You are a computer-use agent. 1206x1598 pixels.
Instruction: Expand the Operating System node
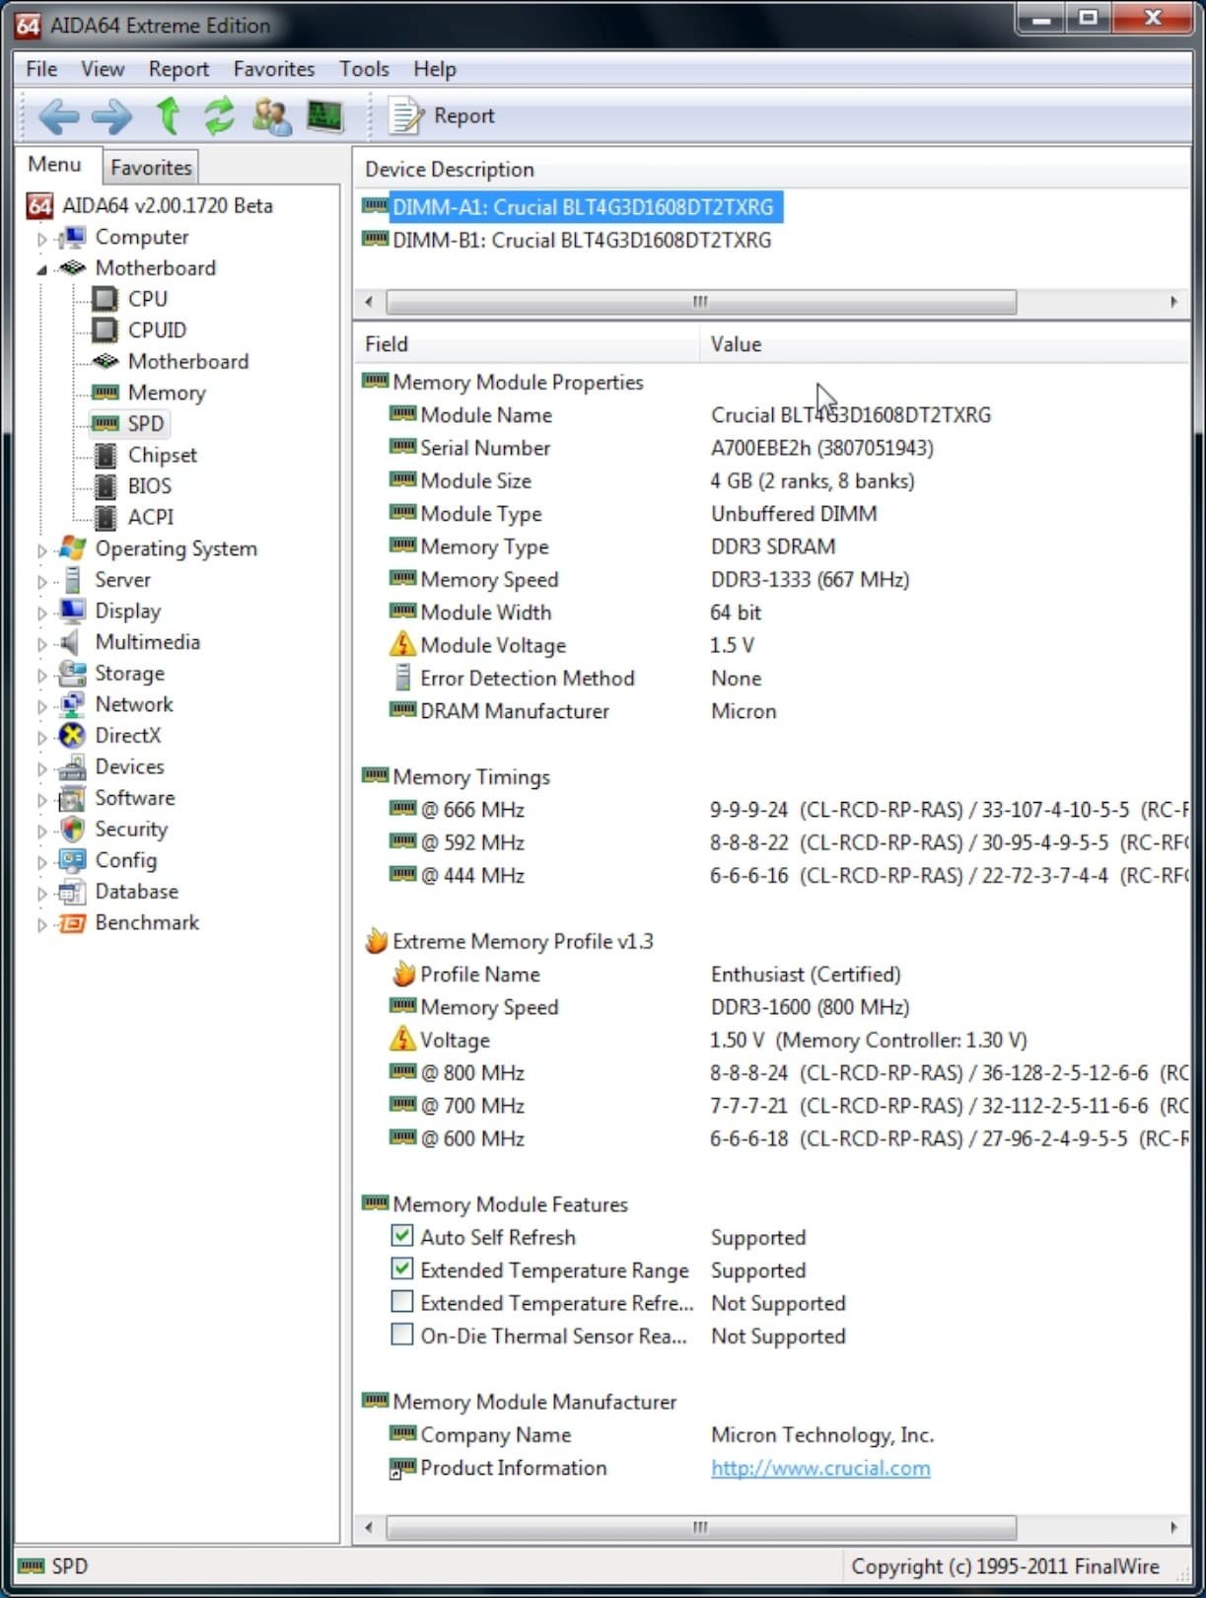point(41,550)
